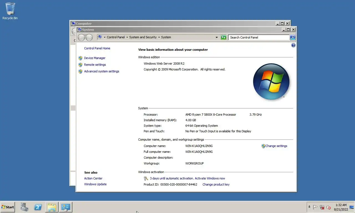Screen dimensions: 355x213
Task: Show hidden tray icons arrow
Action: click(x=309, y=207)
